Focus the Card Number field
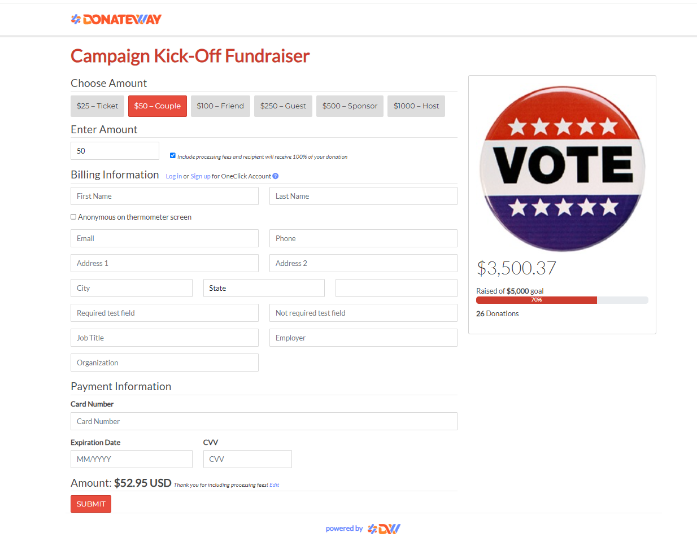This screenshot has width=697, height=537. [264, 421]
